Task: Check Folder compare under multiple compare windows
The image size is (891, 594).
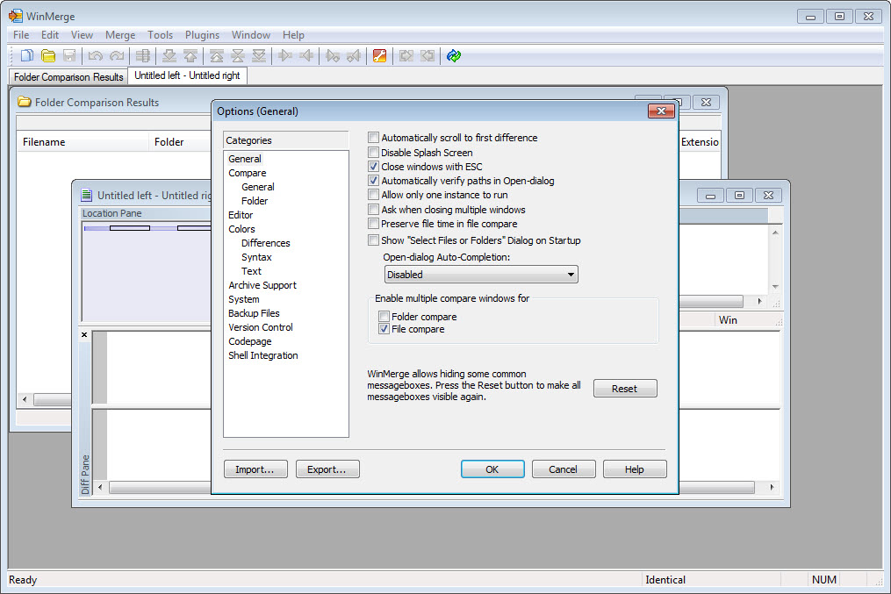Action: (x=384, y=317)
